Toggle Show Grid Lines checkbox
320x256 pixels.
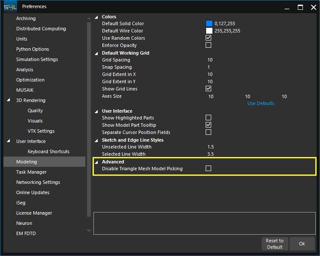coord(208,89)
